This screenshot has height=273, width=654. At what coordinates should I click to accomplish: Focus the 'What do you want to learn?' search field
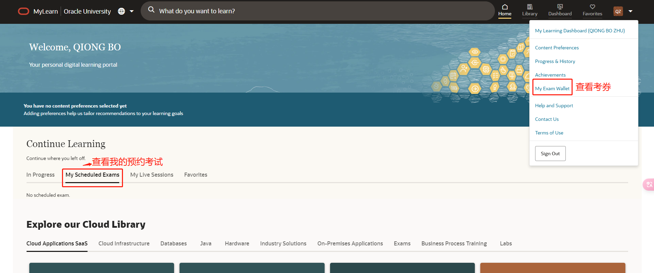pyautogui.click(x=317, y=11)
